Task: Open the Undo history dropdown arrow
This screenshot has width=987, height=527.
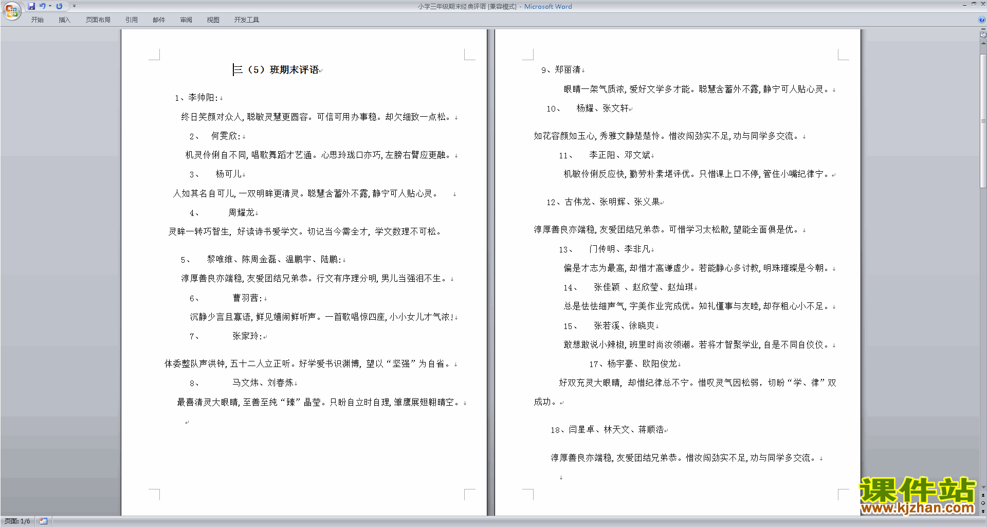Action: coord(50,6)
